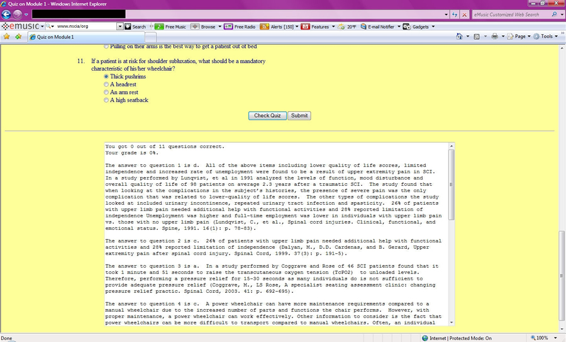Click the eMusic Customized Web Search box
Screen dimensions: 566x342
[x=511, y=14]
